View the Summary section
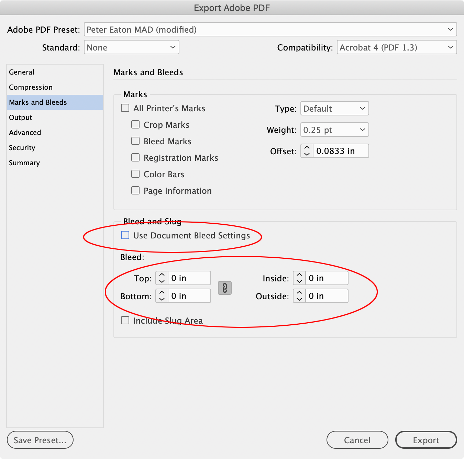Screen dimensions: 464x459 pyautogui.click(x=24, y=163)
